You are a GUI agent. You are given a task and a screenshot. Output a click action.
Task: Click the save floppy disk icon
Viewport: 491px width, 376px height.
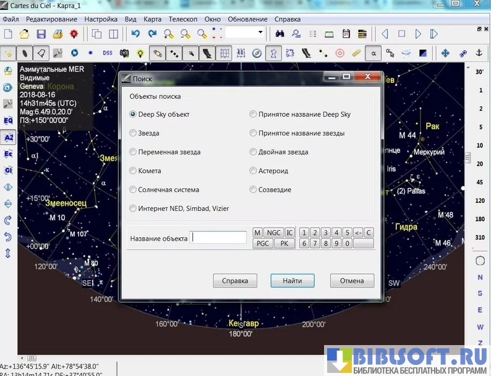pyautogui.click(x=41, y=34)
